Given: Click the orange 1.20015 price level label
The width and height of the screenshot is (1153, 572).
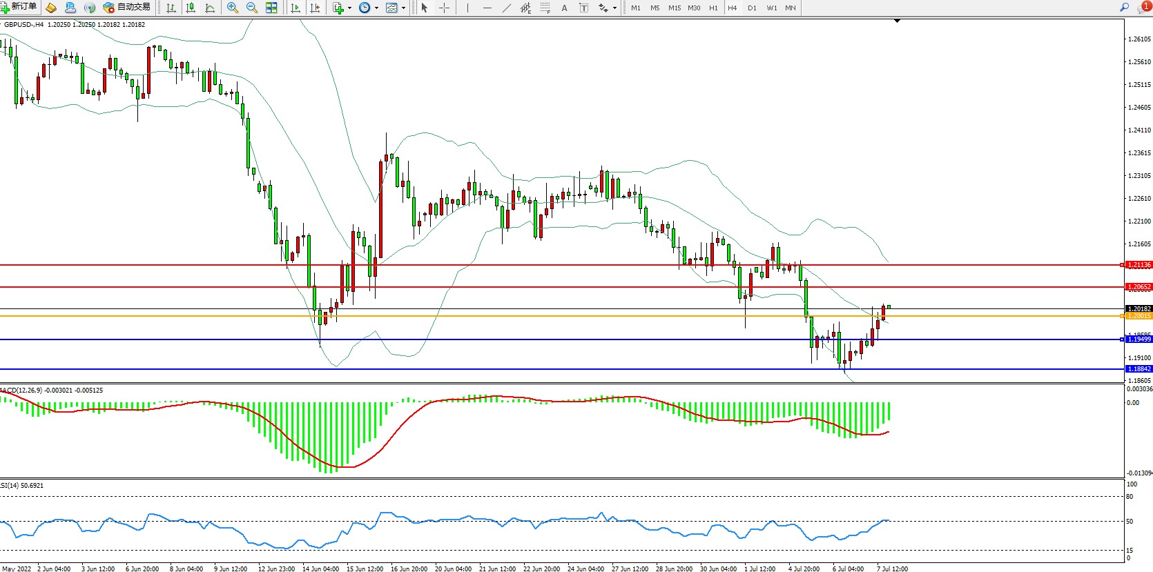Looking at the screenshot, I should [x=1139, y=316].
